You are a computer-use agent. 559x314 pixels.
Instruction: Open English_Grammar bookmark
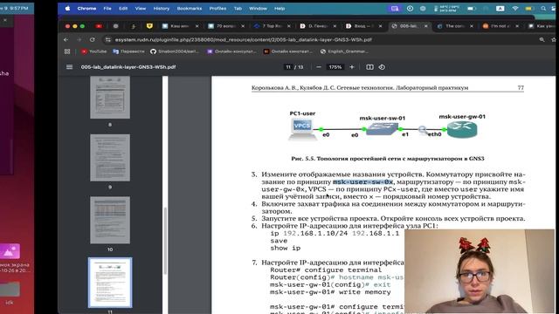click(x=344, y=51)
